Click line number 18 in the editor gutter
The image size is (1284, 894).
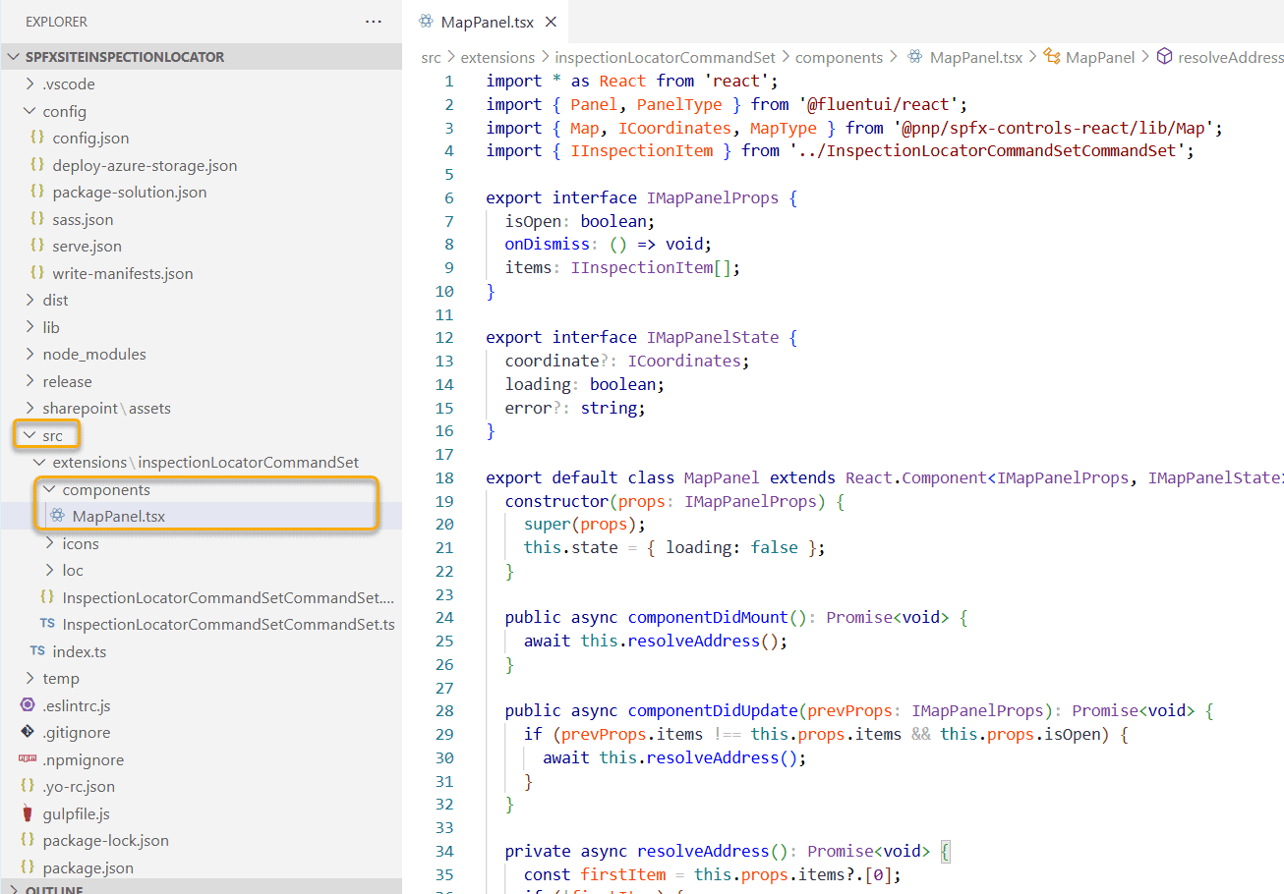[x=443, y=477]
